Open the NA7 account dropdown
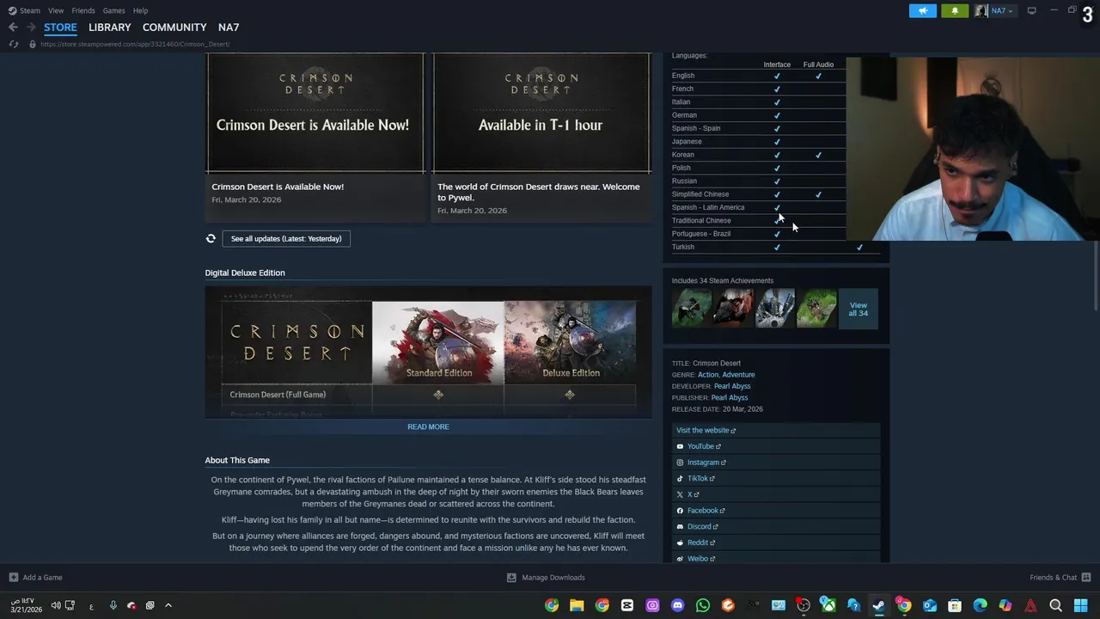This screenshot has width=1100, height=619. point(1003,10)
